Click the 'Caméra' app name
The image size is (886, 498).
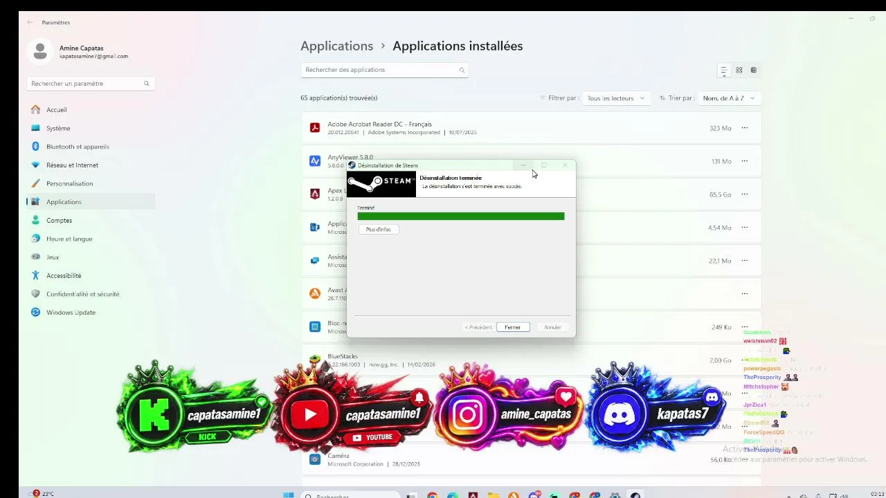tap(338, 456)
